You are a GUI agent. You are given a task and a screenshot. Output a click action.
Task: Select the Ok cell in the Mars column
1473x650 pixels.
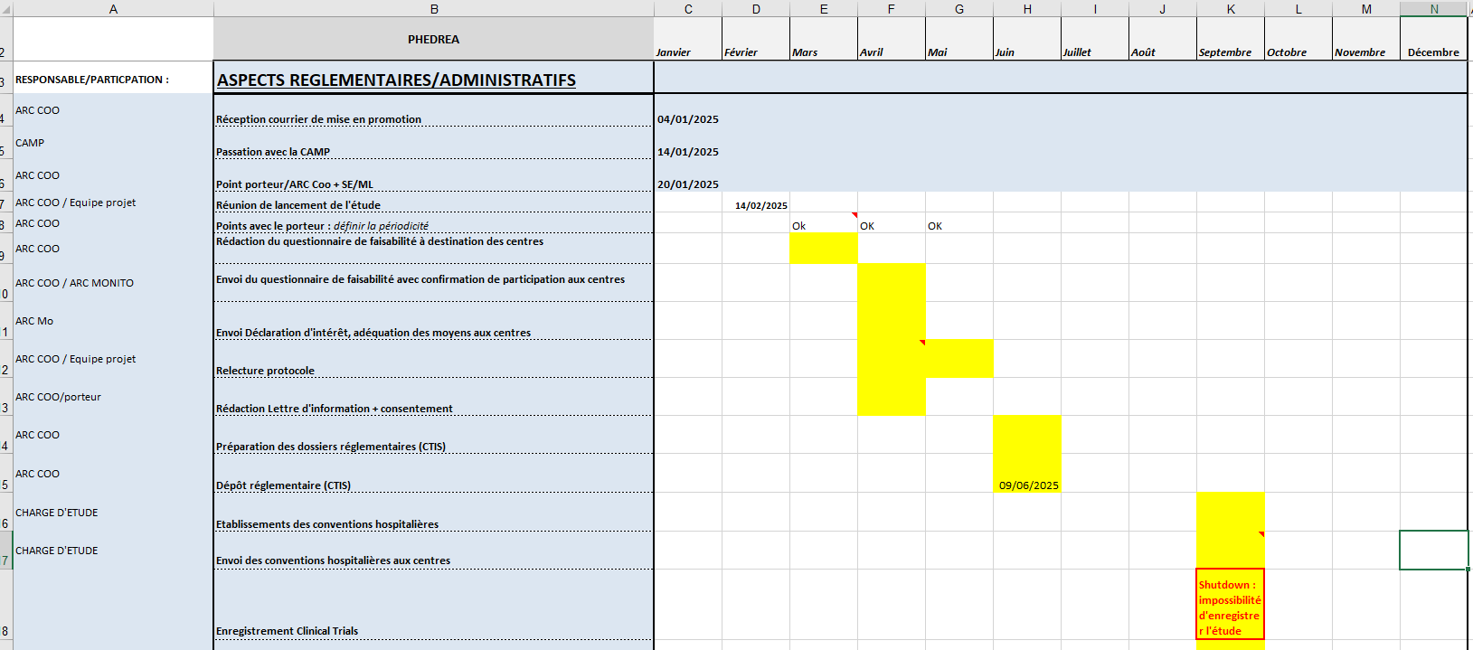(823, 225)
